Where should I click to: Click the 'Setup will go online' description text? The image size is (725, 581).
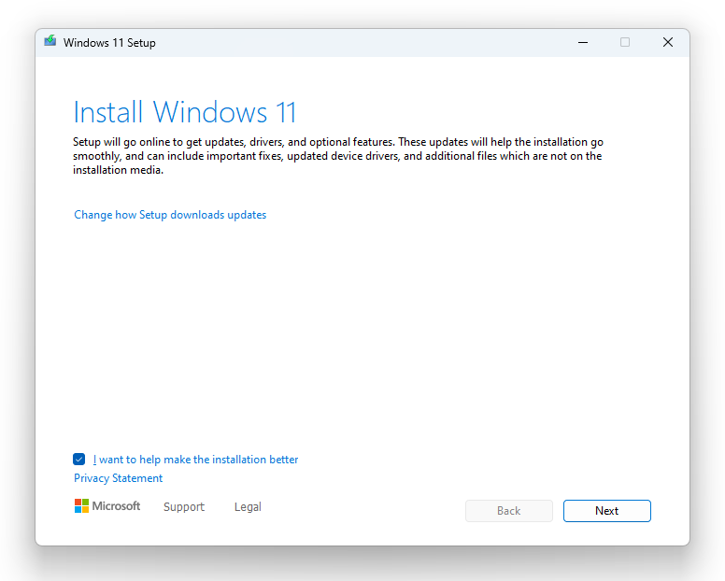tap(338, 156)
